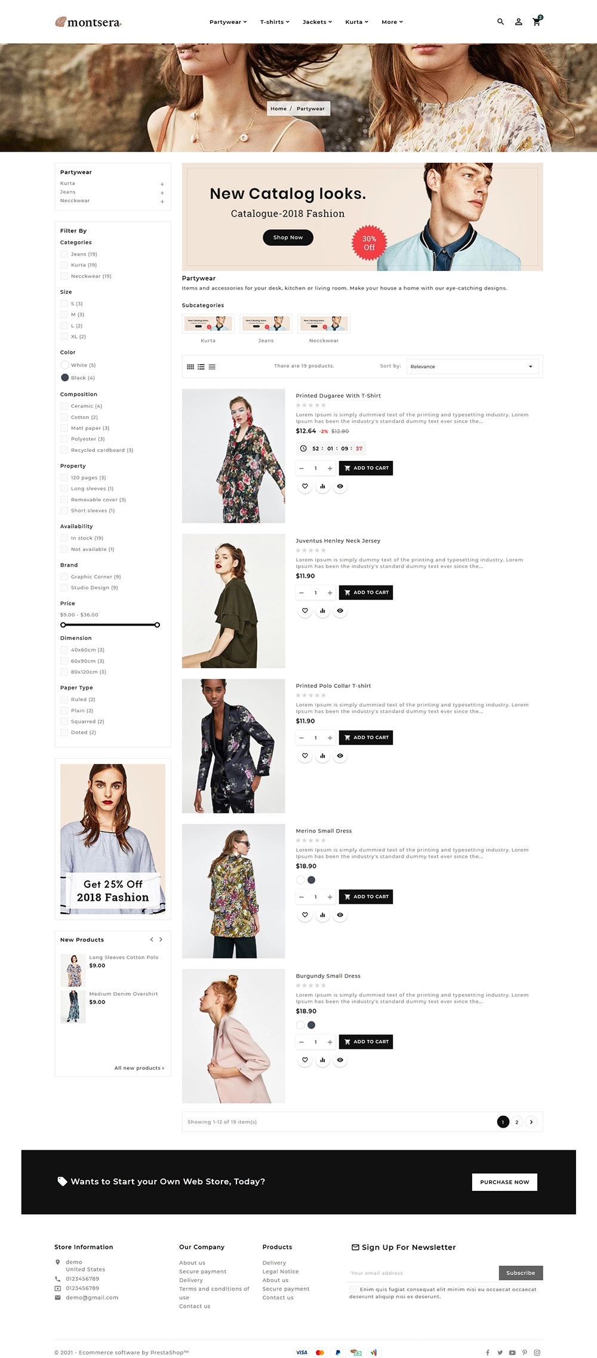597x1358 pixels.
Task: Open the shopping cart icon
Action: tap(537, 21)
